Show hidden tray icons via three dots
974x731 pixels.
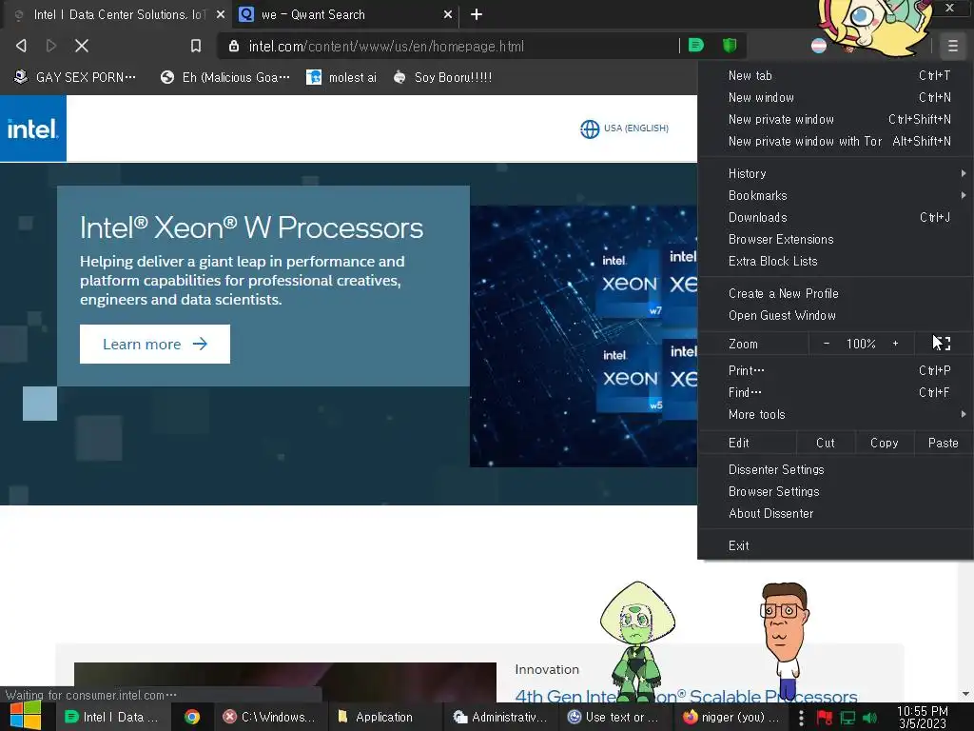pos(801,718)
